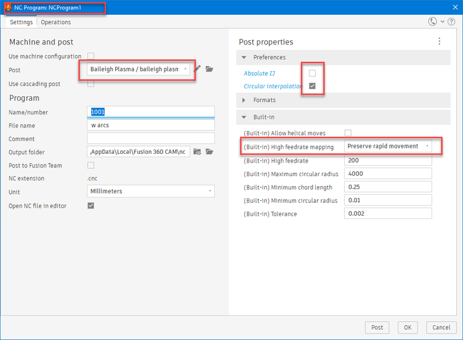Select the Settings tab
463x340 pixels.
21,22
